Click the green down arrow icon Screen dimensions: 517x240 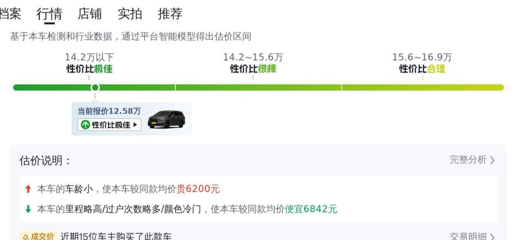(x=28, y=209)
